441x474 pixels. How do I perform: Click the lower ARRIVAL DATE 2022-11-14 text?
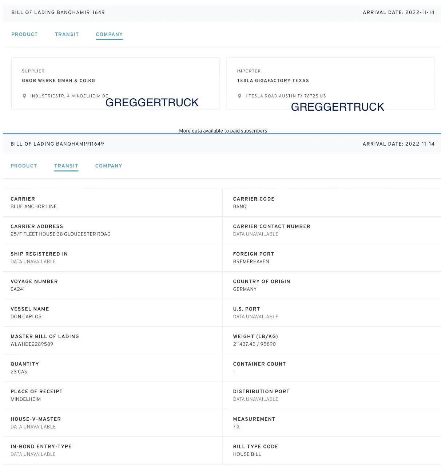(398, 144)
